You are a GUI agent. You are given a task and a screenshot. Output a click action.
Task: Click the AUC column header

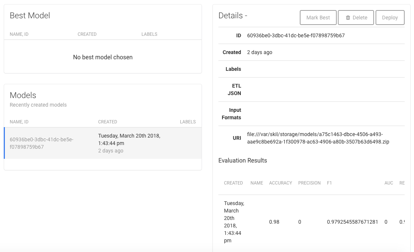click(x=389, y=183)
